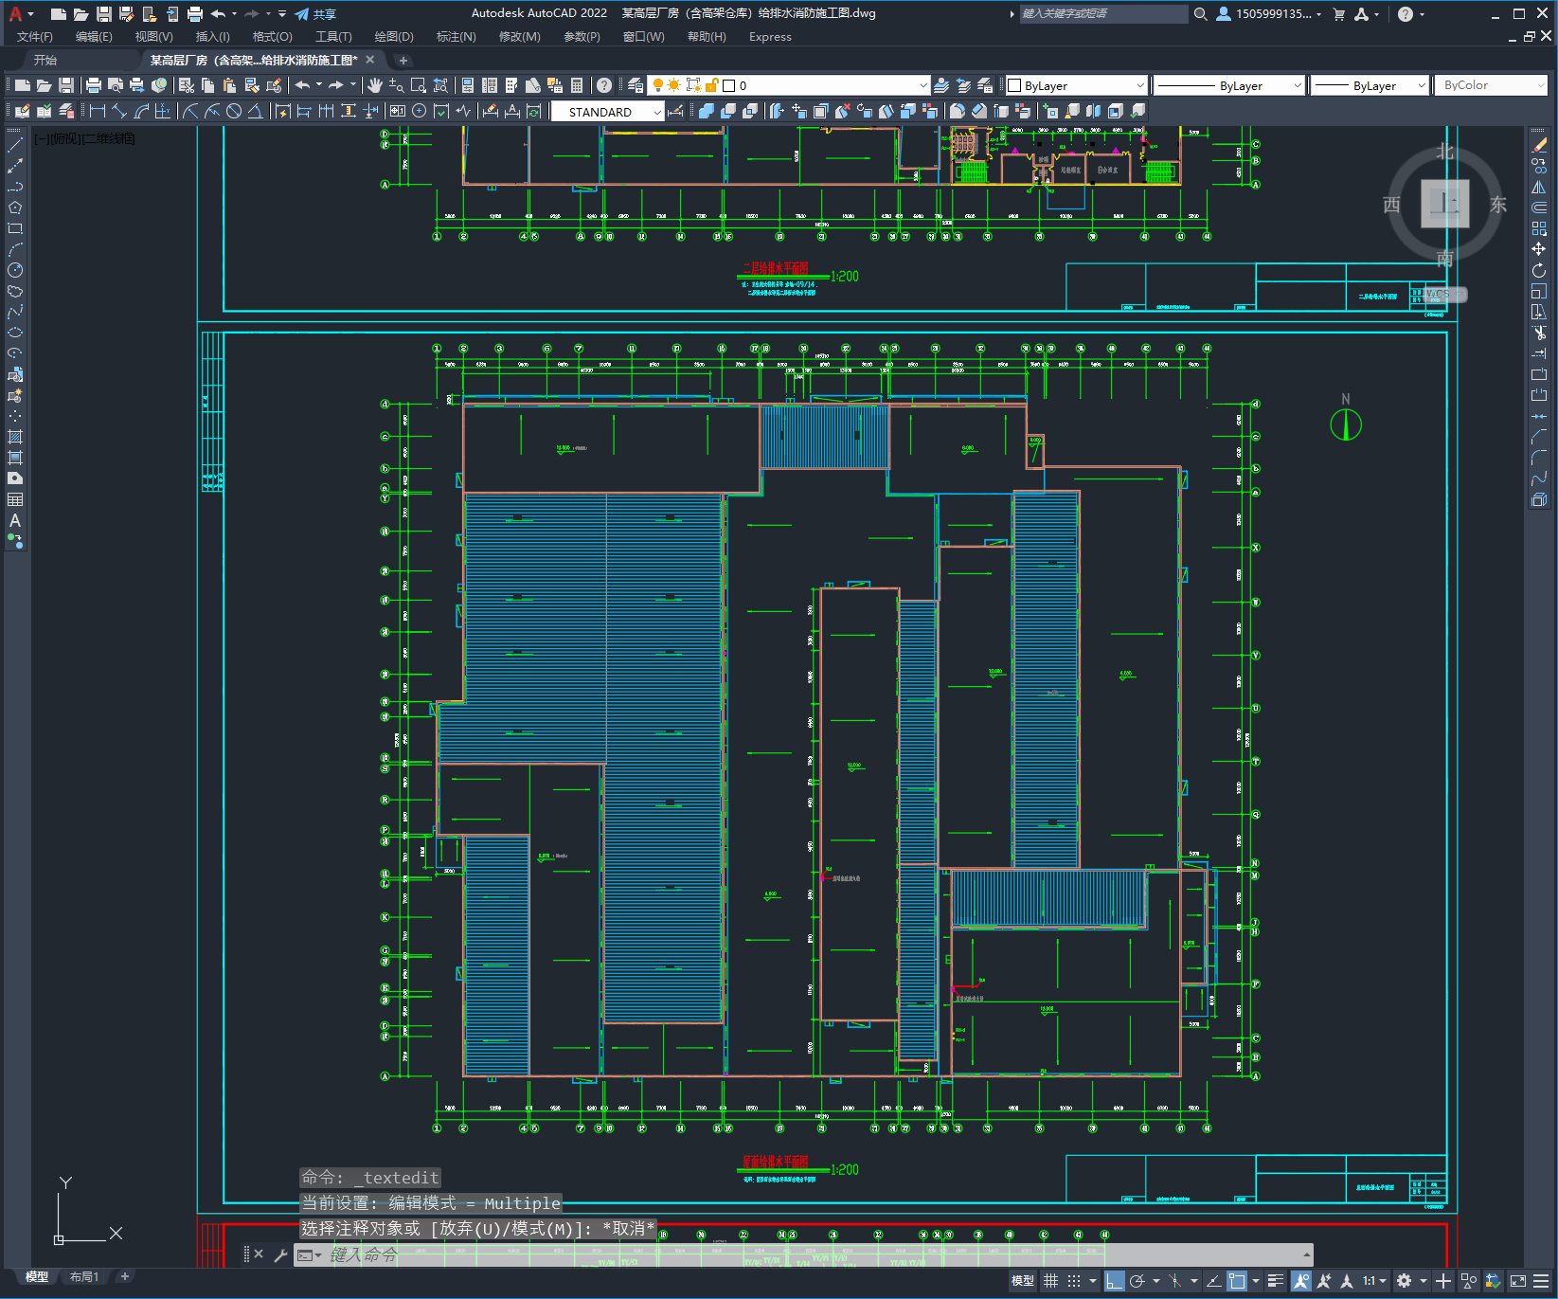Open the Layer Properties Manager icon

click(636, 85)
